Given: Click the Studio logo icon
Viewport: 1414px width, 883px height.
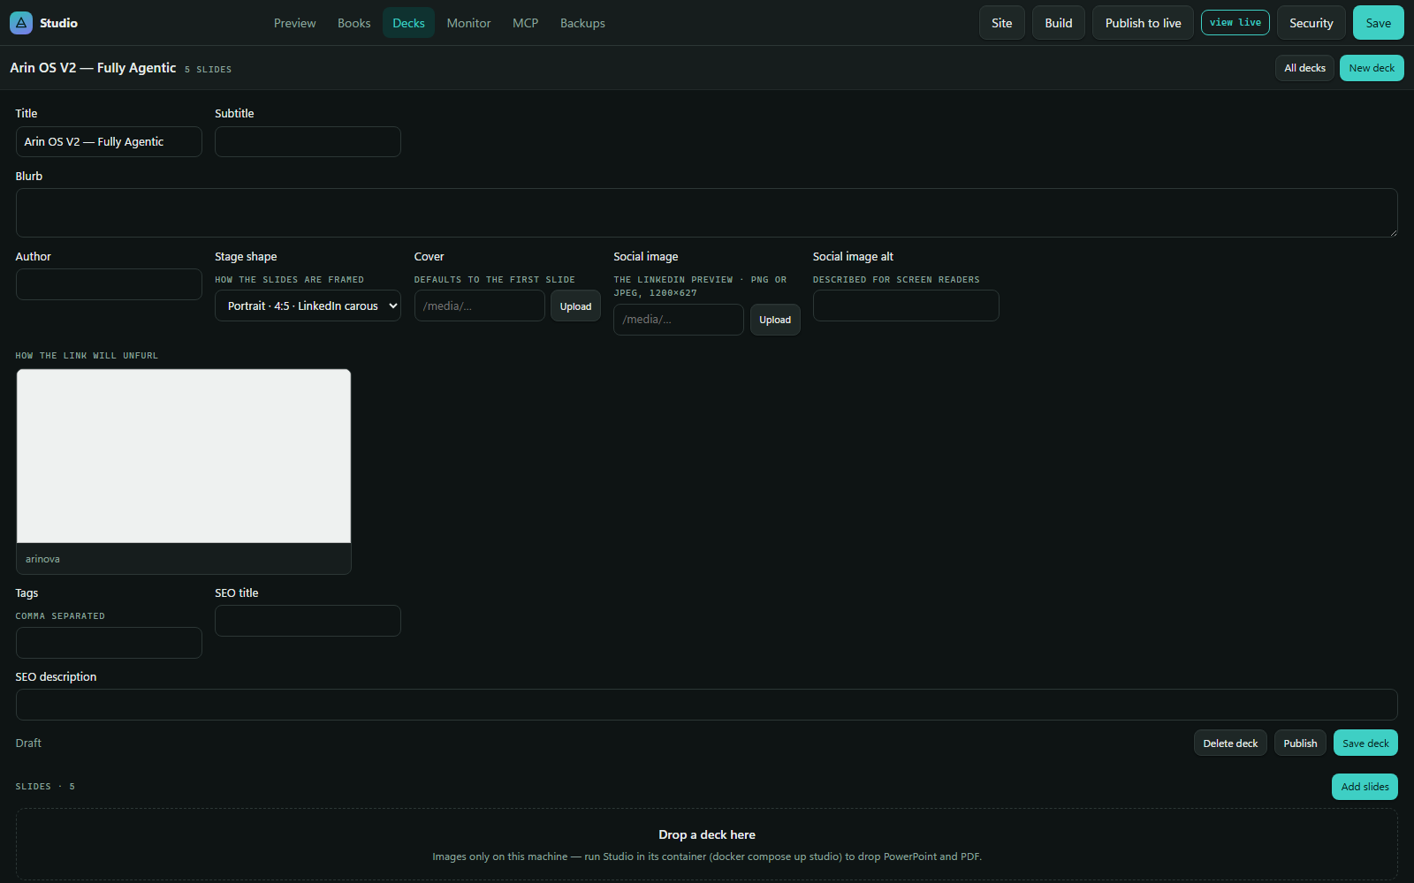Looking at the screenshot, I should click(21, 23).
